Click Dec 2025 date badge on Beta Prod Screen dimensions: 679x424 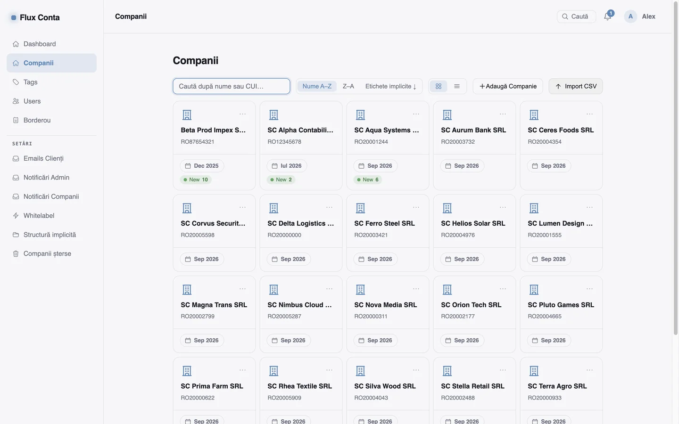(x=202, y=166)
